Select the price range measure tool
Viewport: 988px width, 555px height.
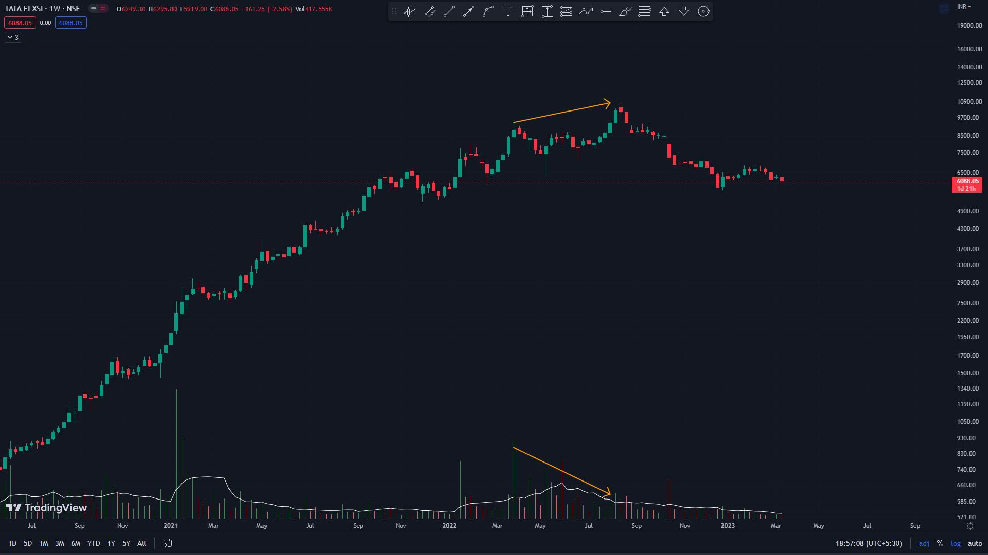(547, 11)
